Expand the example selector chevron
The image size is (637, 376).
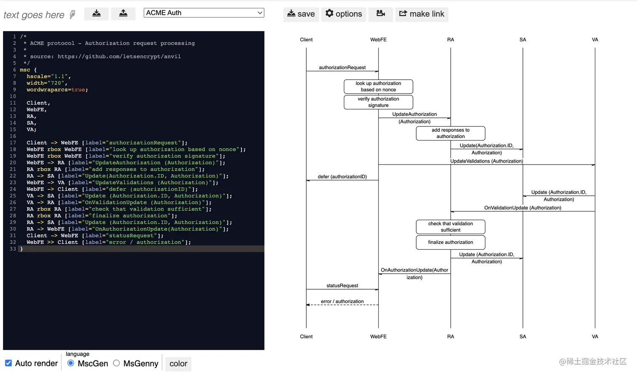point(259,13)
